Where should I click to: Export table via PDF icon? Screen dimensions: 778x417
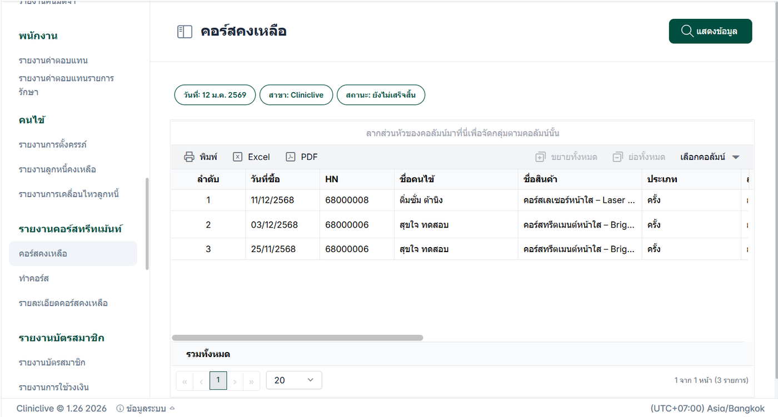(290, 157)
